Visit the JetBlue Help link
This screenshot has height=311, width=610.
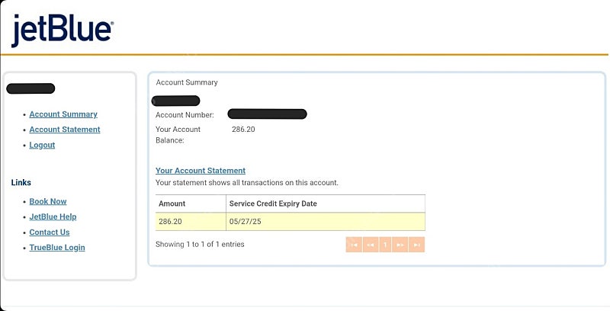coord(53,217)
